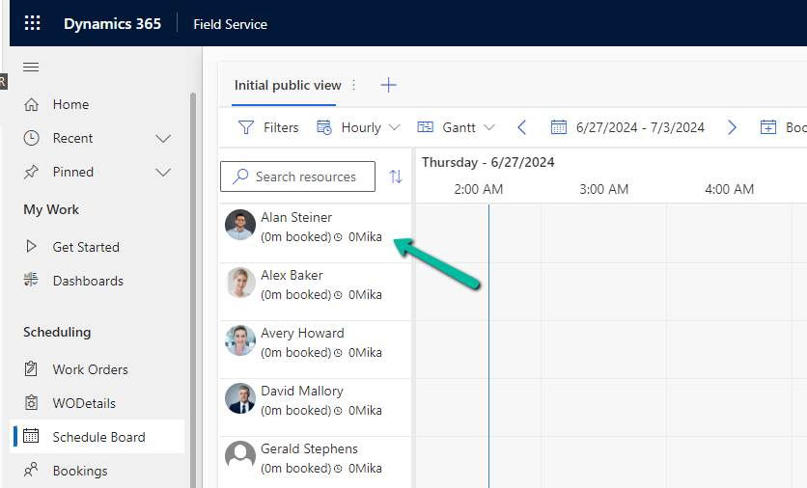Open the Dynamics 365 app launcher waffle

[32, 23]
